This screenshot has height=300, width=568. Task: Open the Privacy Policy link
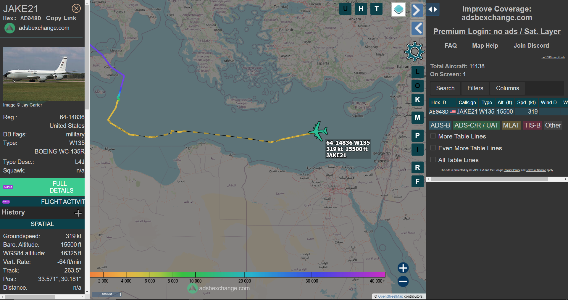[x=512, y=170]
